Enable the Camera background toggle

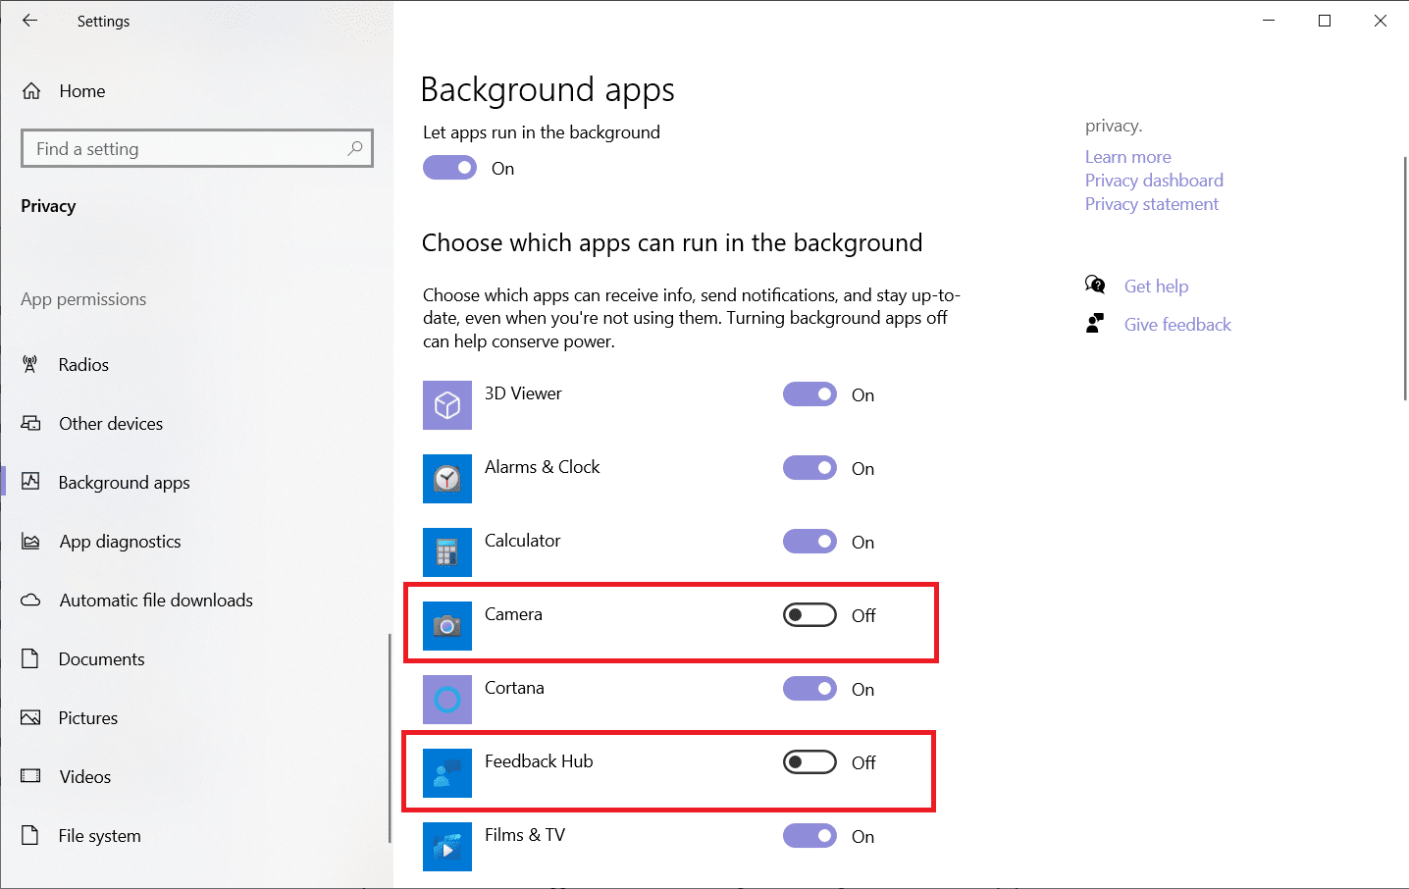[809, 615]
